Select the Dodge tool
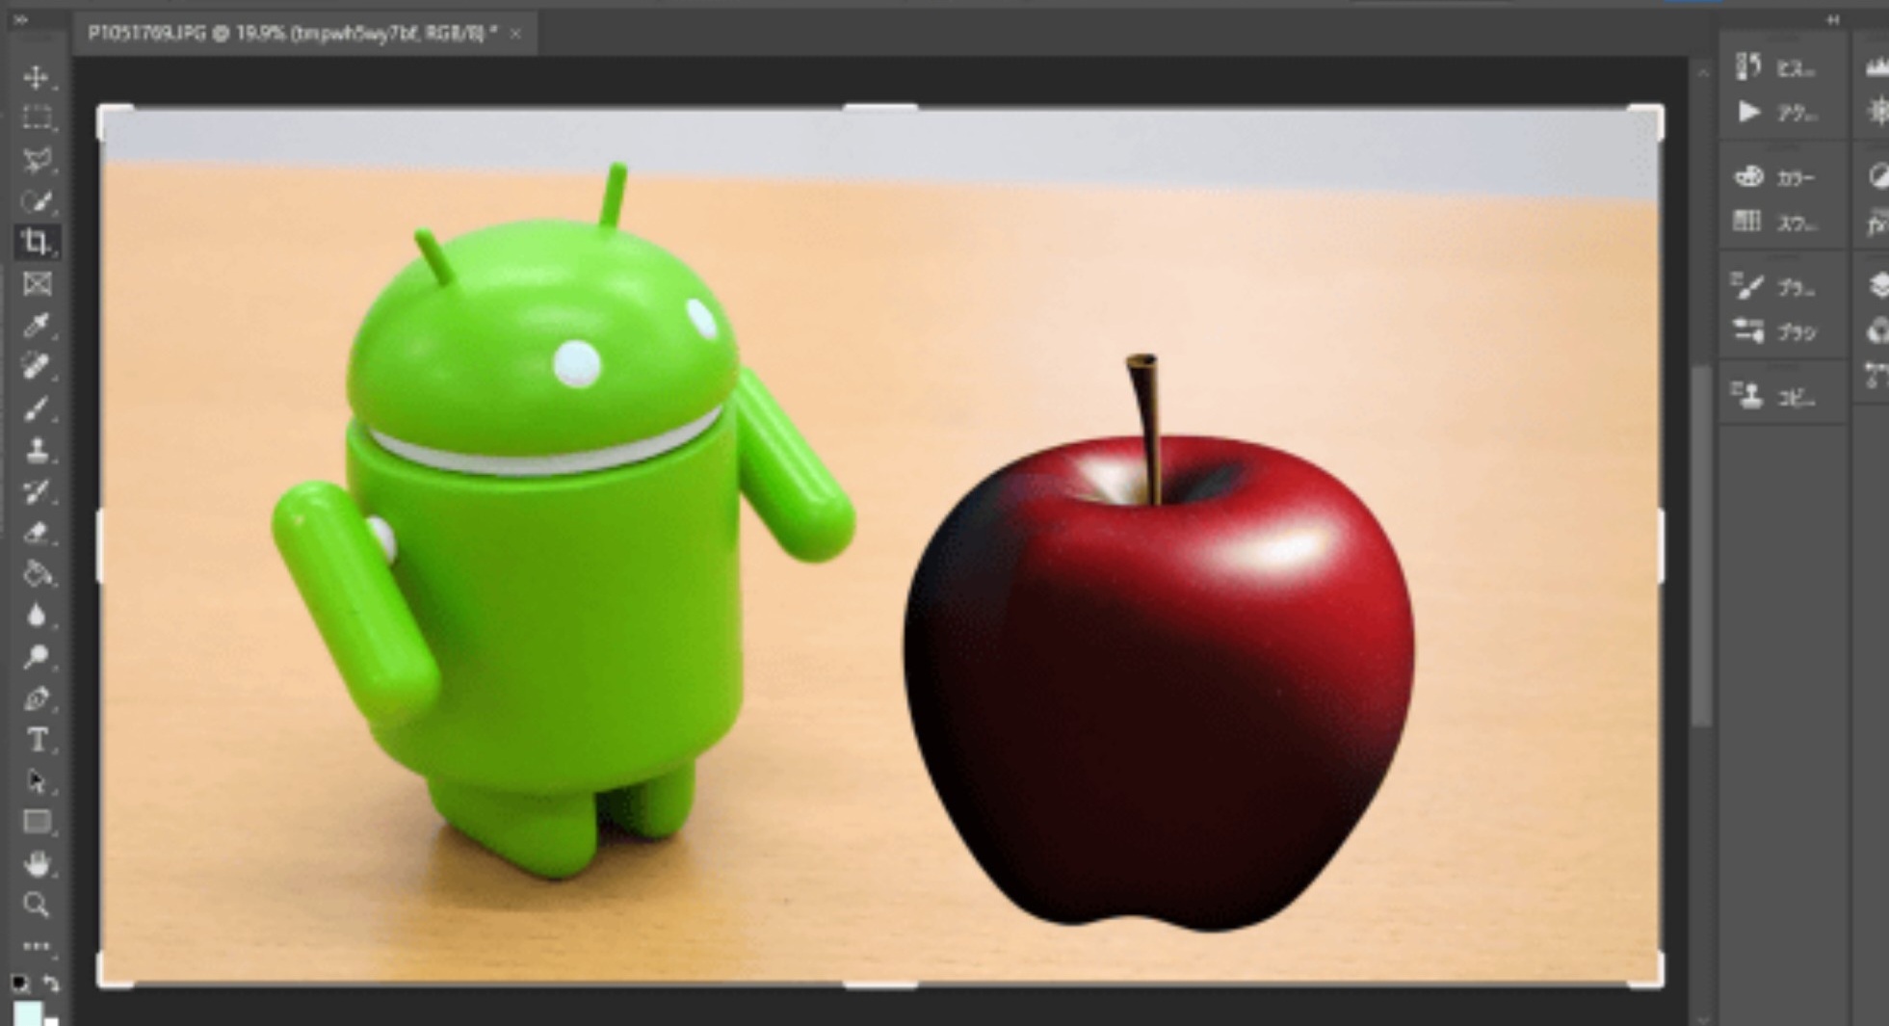This screenshot has width=1889, height=1026. click(37, 657)
